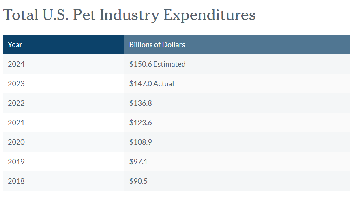The width and height of the screenshot is (354, 202).
Task: Click the $108.9 expenditure value
Action: [x=141, y=142]
